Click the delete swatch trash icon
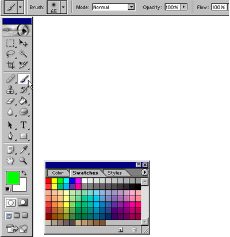 coord(135,230)
